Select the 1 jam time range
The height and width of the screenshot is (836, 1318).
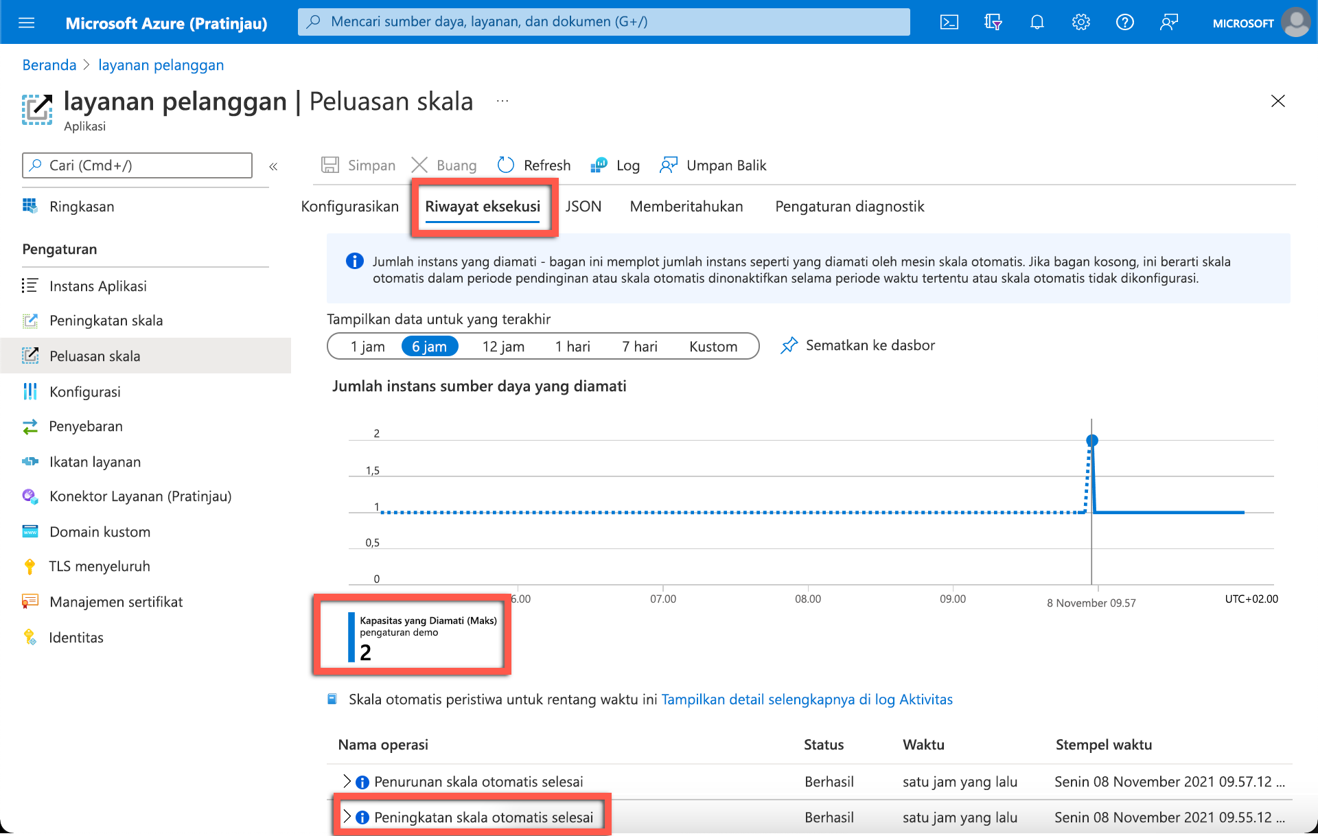tap(367, 347)
